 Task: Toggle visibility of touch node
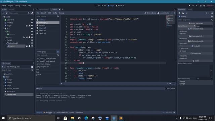coord(32,37)
